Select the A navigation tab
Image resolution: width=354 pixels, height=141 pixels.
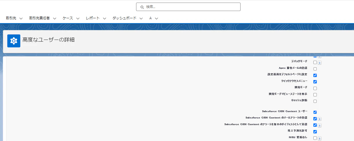pyautogui.click(x=151, y=18)
